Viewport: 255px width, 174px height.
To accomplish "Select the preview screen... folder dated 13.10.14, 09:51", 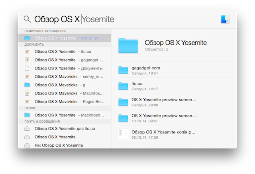I will pos(174,118).
